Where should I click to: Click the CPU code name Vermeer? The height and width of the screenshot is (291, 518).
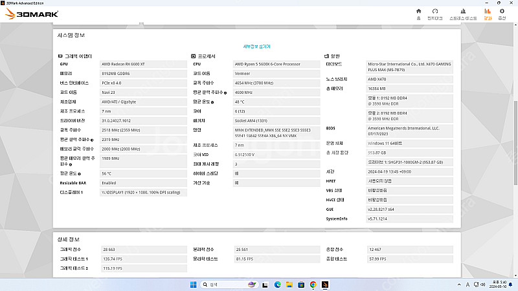[276, 74]
